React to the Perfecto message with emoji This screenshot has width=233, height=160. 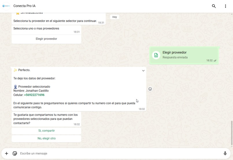pos(150,89)
